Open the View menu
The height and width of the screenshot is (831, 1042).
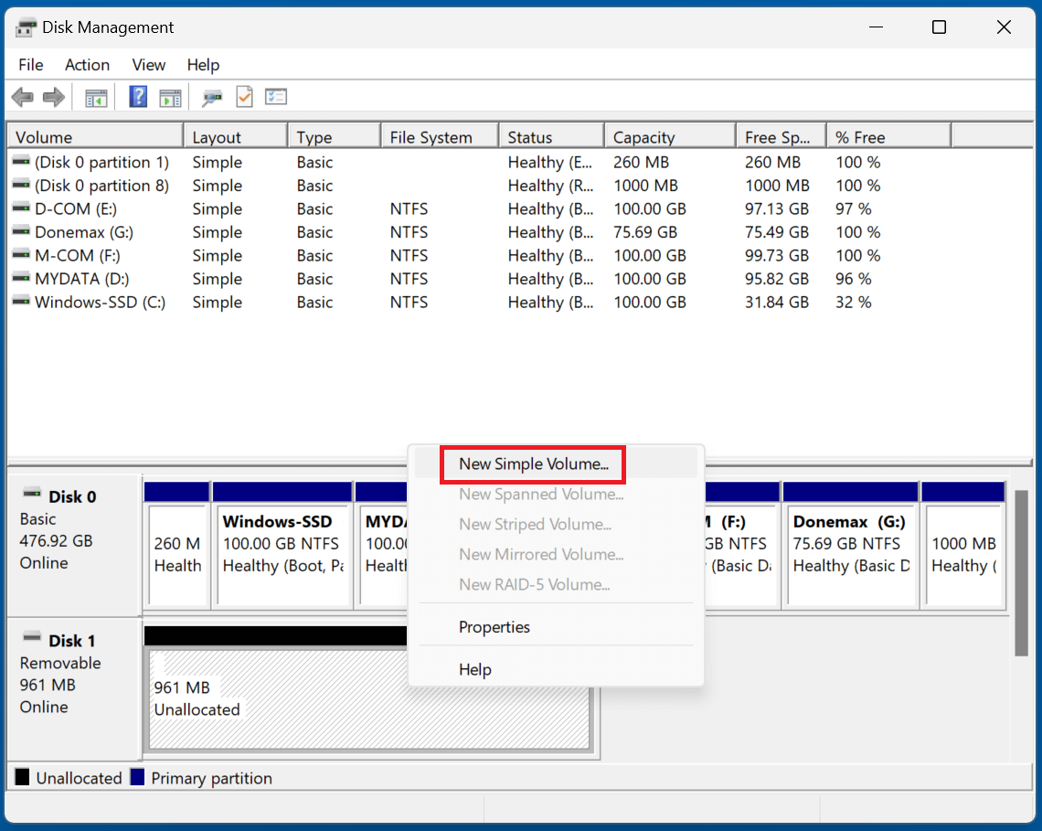click(148, 65)
